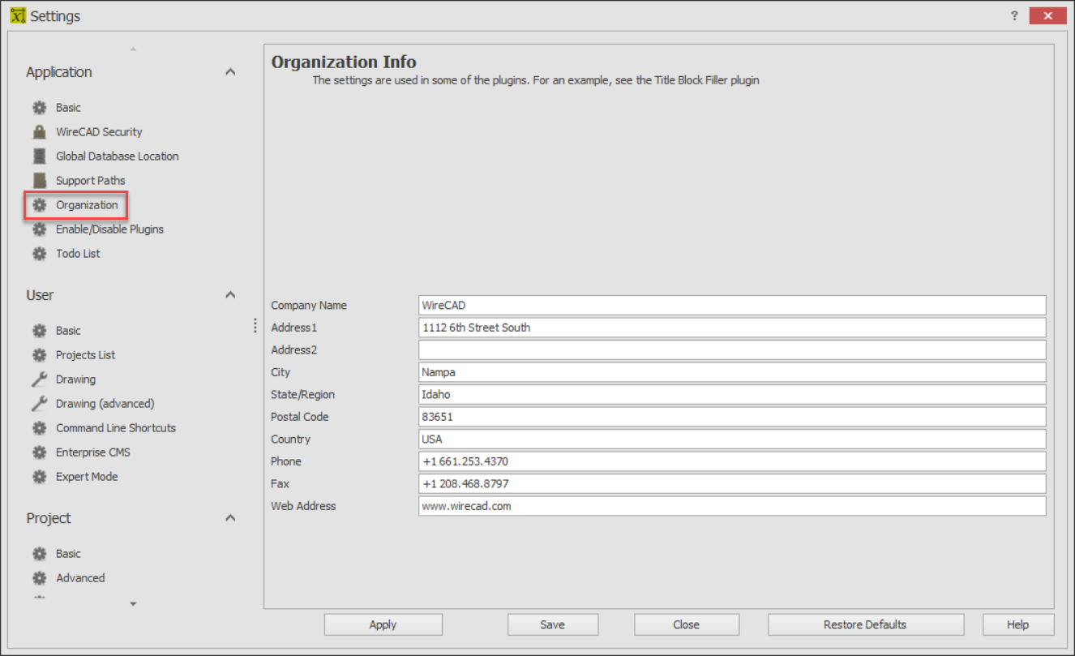The width and height of the screenshot is (1075, 656).
Task: Click the wrench icon beside Drawing
Action: [39, 379]
